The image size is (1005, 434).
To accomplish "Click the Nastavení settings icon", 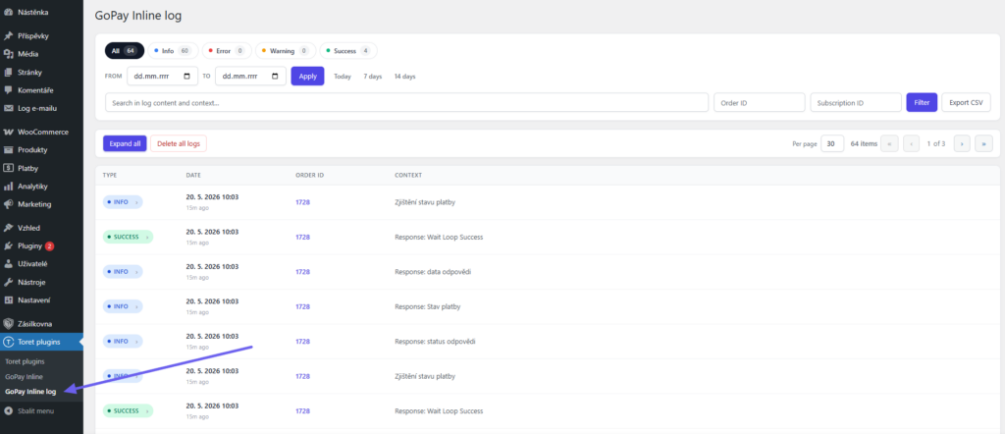I will pos(8,300).
